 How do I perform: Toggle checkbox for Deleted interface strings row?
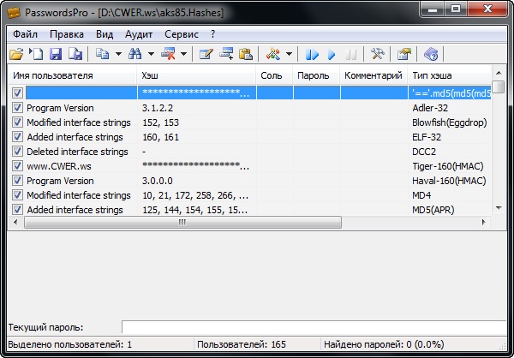click(18, 152)
